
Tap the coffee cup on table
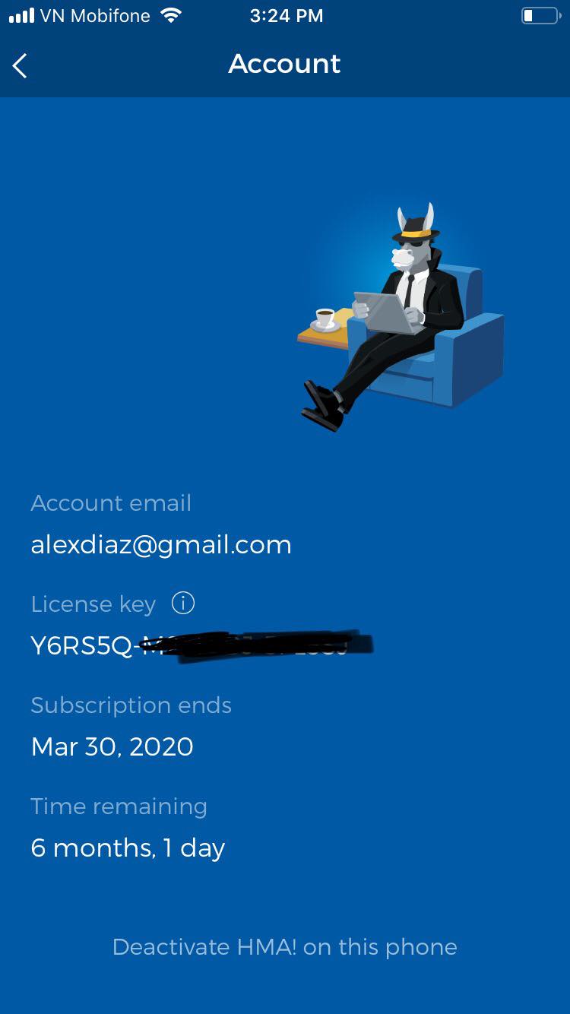click(x=325, y=319)
